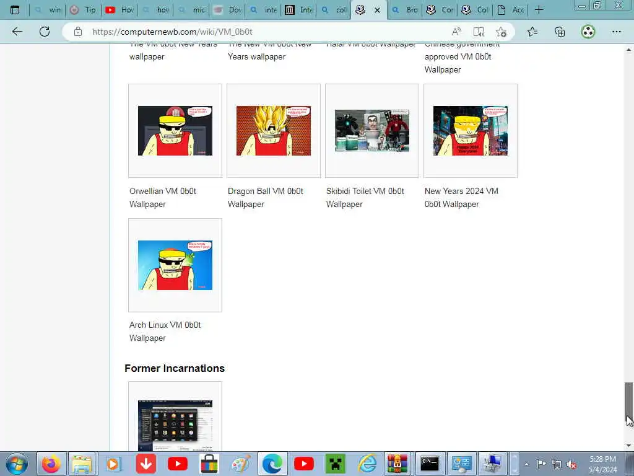Switch to the 'Bro' search tab
This screenshot has width=634, height=476.
click(405, 10)
